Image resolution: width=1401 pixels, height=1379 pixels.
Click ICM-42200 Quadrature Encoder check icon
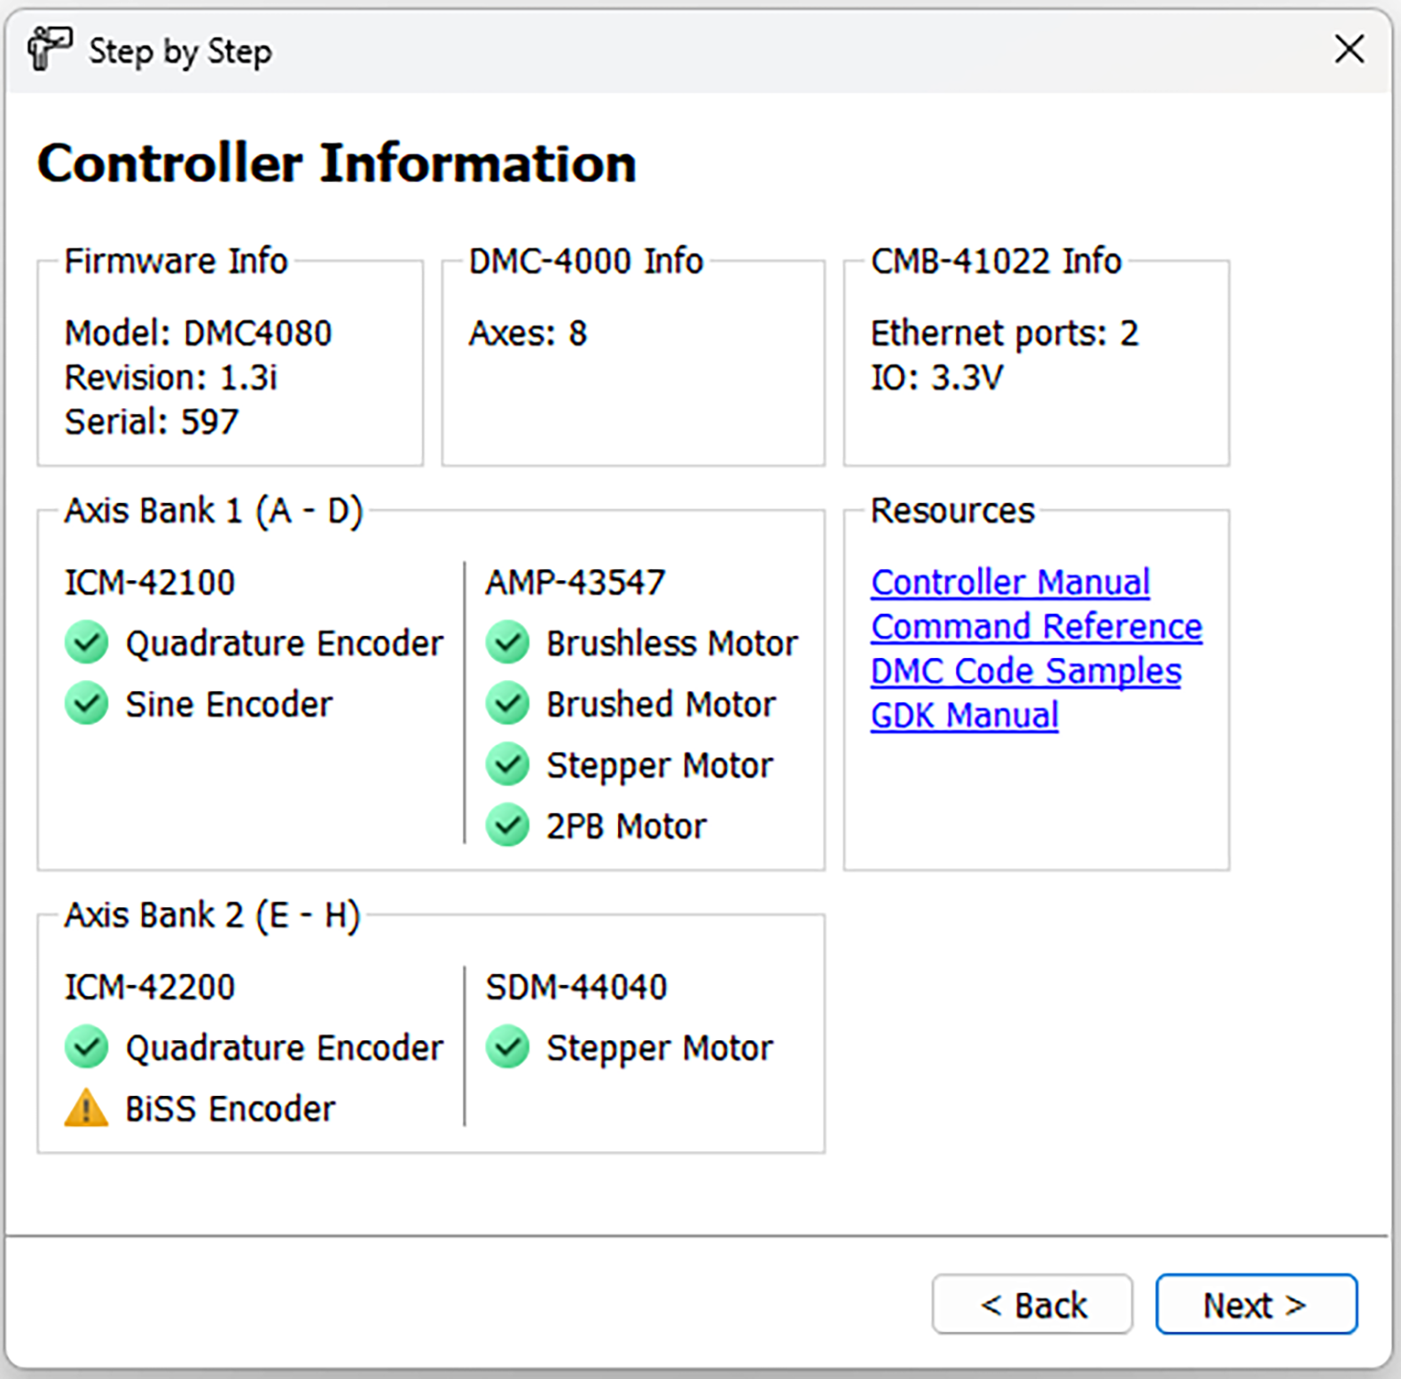pos(87,1047)
